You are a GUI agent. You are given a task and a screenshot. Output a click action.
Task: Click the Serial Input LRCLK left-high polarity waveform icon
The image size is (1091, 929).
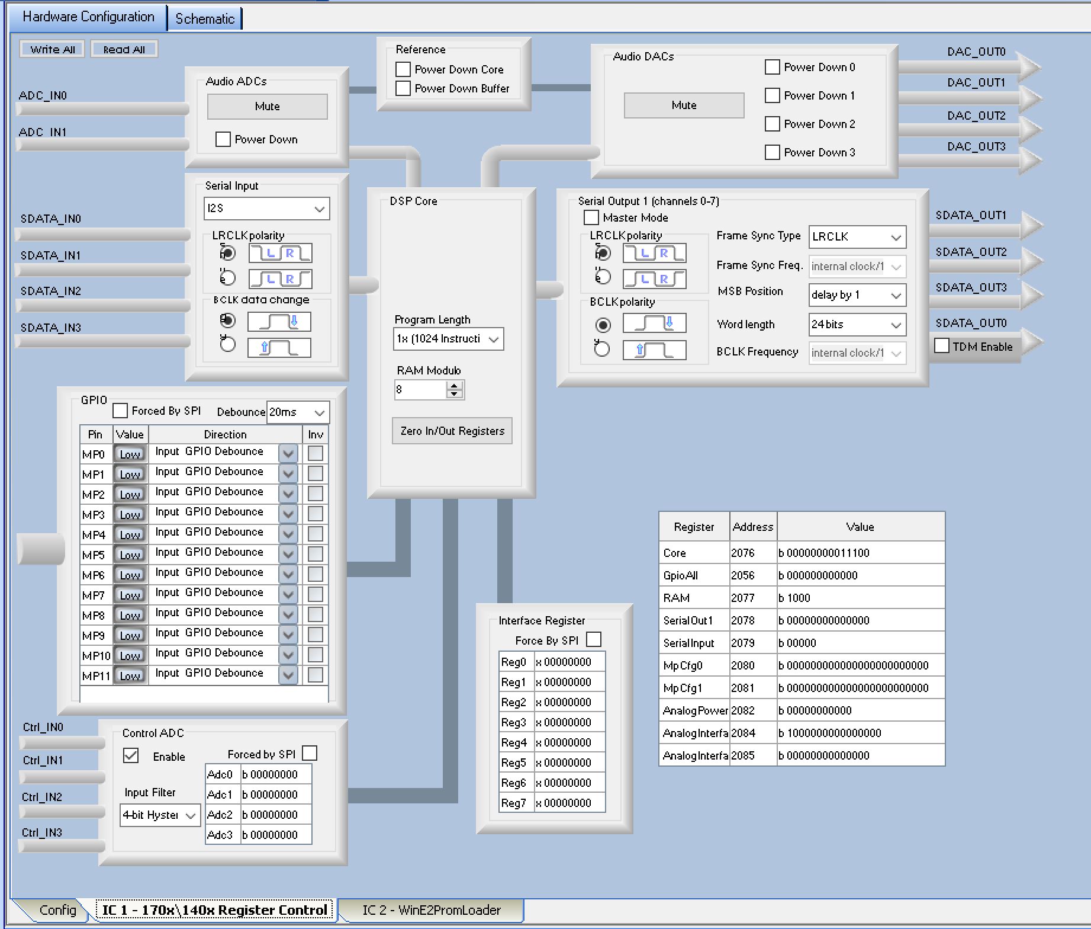tap(280, 278)
